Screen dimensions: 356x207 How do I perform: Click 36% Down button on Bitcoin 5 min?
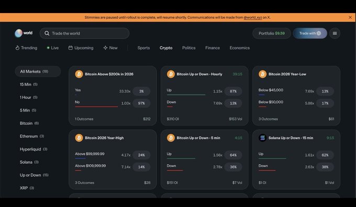click(x=233, y=167)
